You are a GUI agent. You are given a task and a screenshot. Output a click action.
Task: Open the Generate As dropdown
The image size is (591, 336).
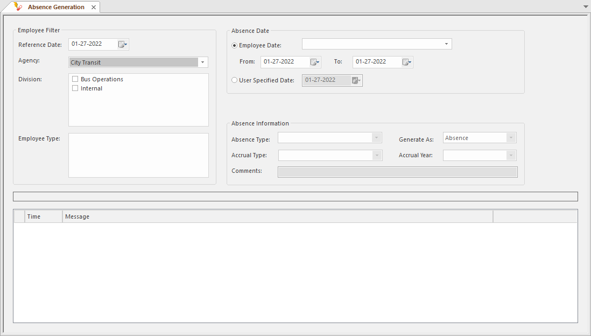click(x=511, y=138)
